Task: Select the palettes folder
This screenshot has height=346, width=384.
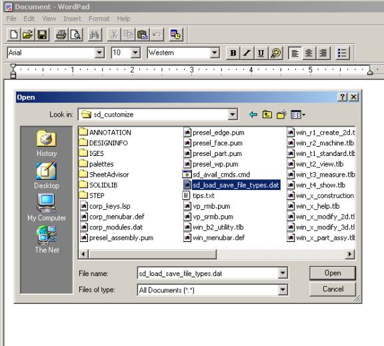Action: 97,164
